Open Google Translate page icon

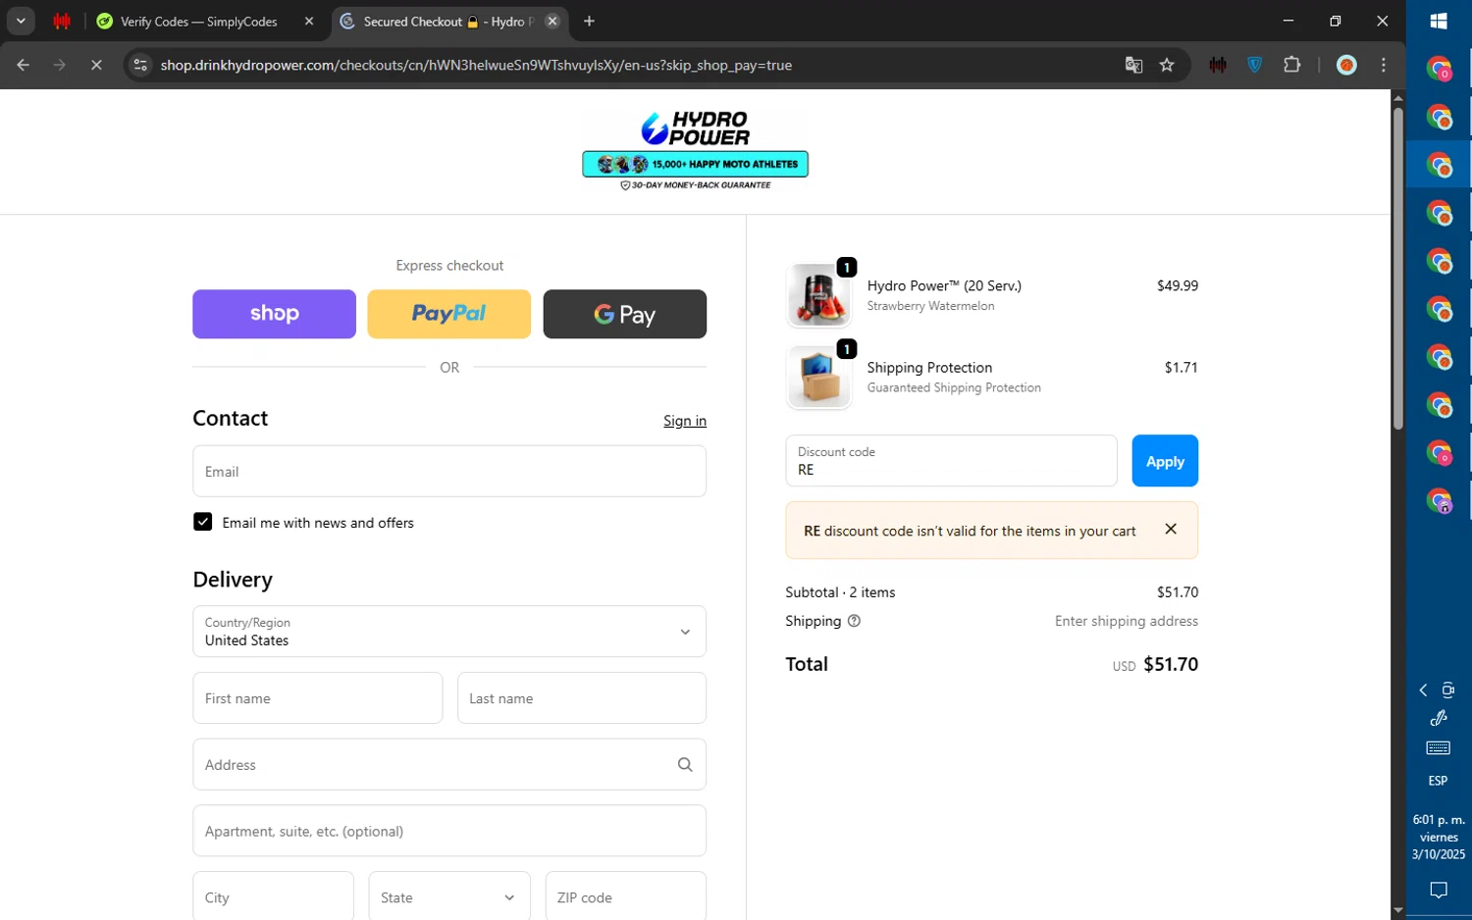(x=1133, y=65)
